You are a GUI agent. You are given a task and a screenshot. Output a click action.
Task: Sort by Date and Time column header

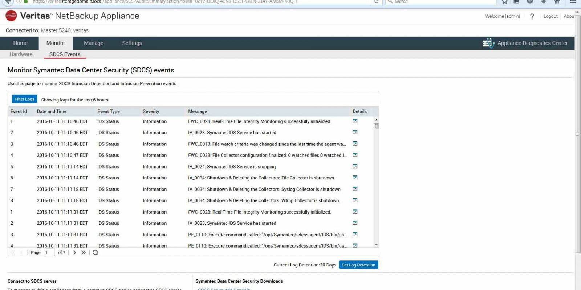52,111
